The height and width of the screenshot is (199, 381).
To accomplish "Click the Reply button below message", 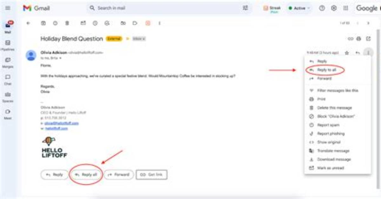I will (x=54, y=175).
